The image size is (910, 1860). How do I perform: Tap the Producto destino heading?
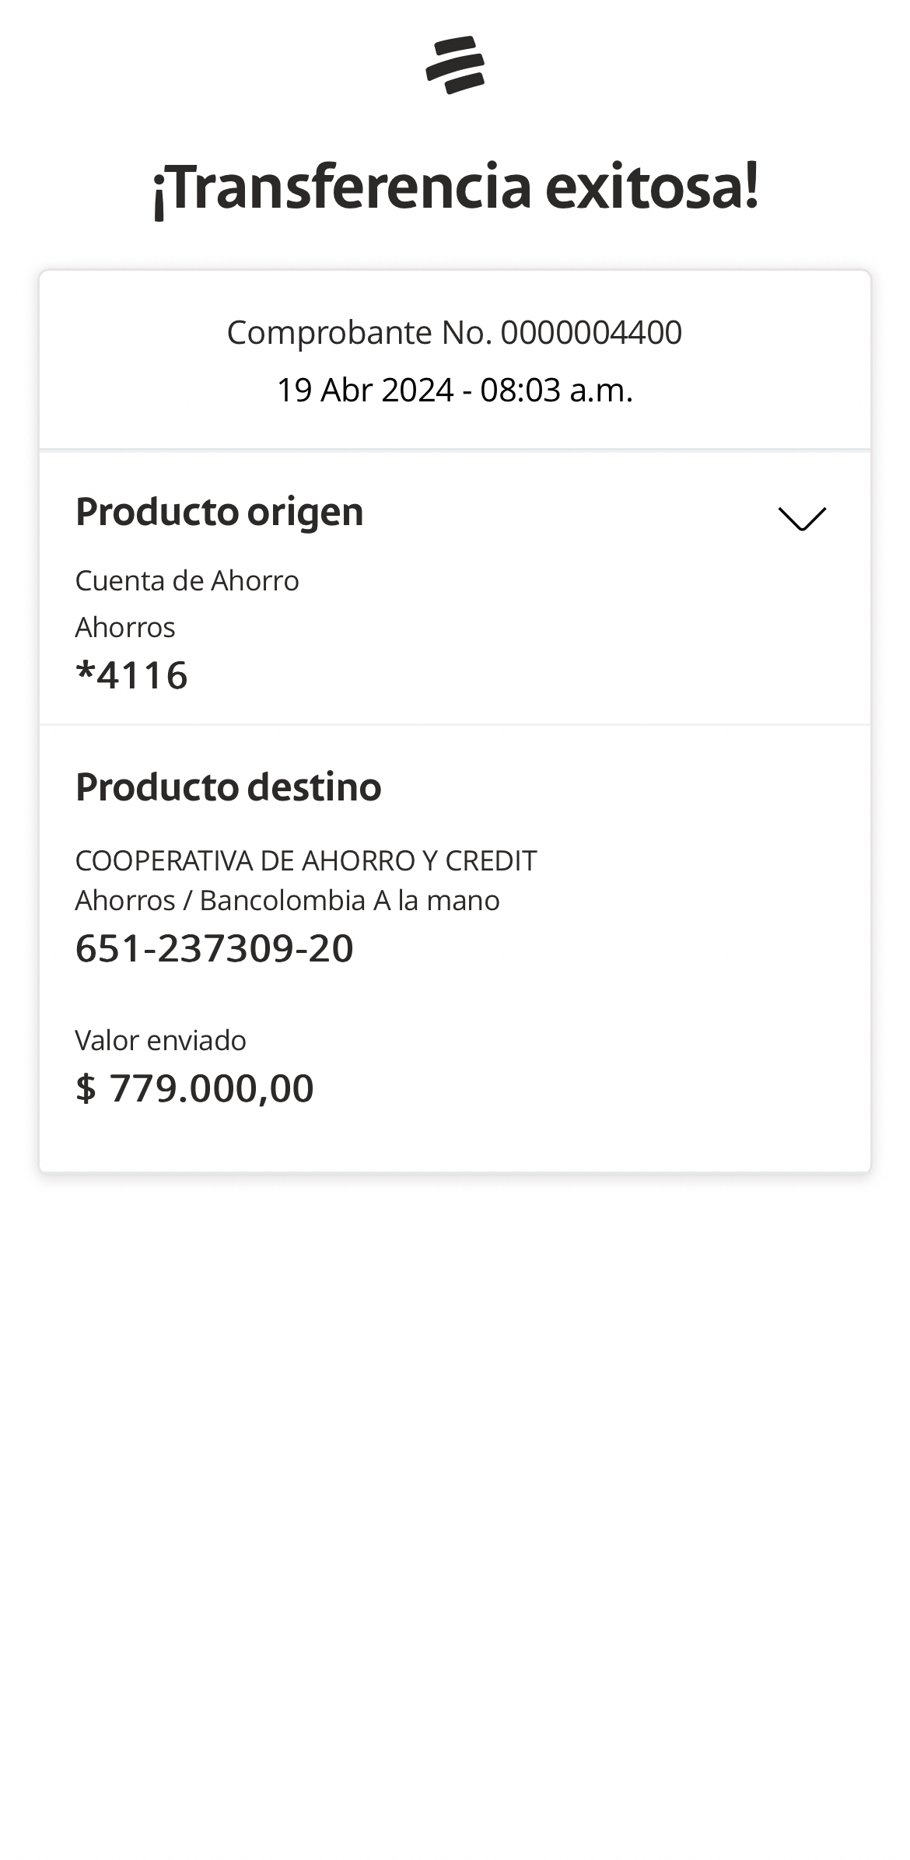(228, 786)
